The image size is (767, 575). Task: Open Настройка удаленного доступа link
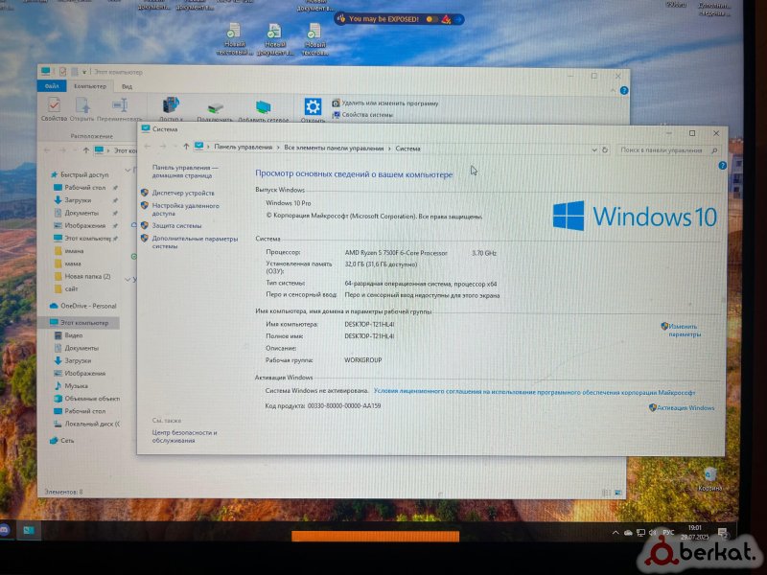[x=185, y=209]
